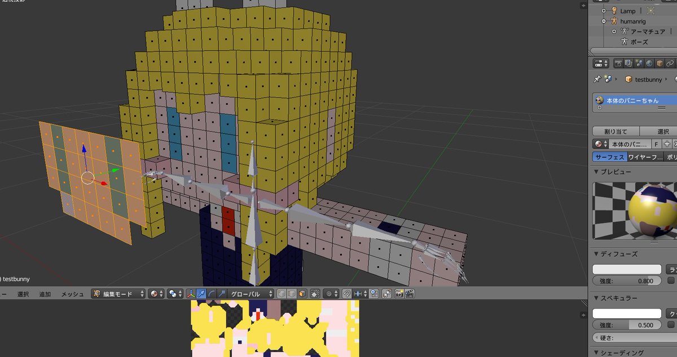Click the Lamp data icon in outliner
This screenshot has width=677, height=357.
pyautogui.click(x=651, y=11)
